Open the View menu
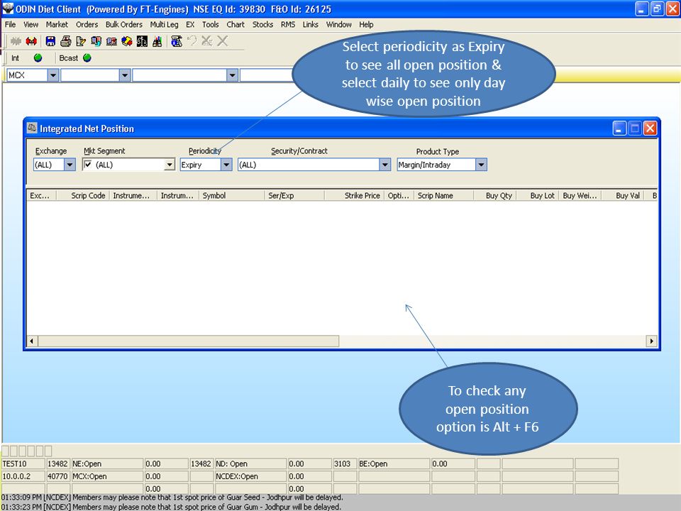 coord(31,24)
